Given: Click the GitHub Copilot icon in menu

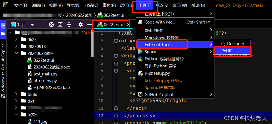Looking at the screenshot, I should tap(140, 95).
